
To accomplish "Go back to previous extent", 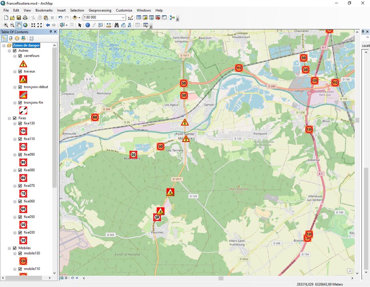I will coord(48,25).
